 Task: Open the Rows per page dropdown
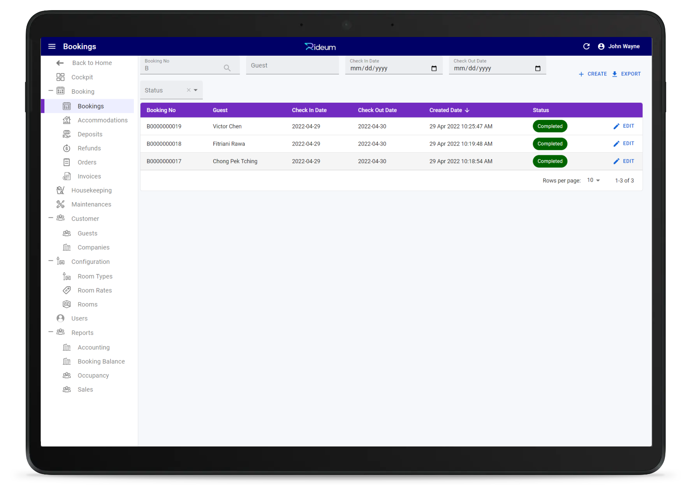[593, 180]
